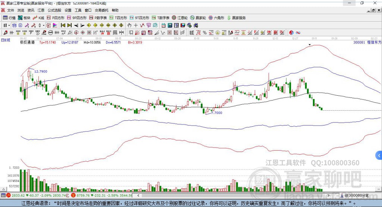
Task: Click the yin-yang red blue icon
Action: tap(291, 33)
